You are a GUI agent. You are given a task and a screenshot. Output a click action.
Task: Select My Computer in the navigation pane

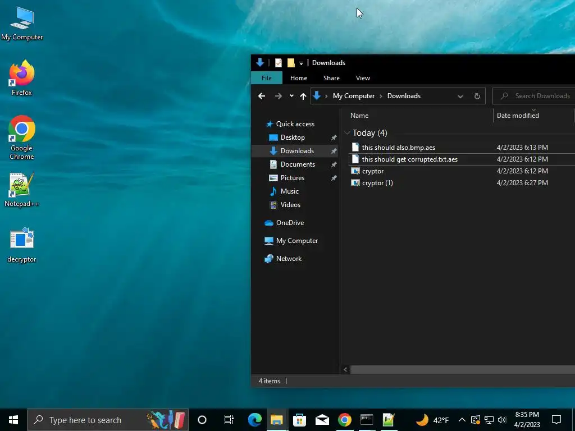(x=296, y=241)
